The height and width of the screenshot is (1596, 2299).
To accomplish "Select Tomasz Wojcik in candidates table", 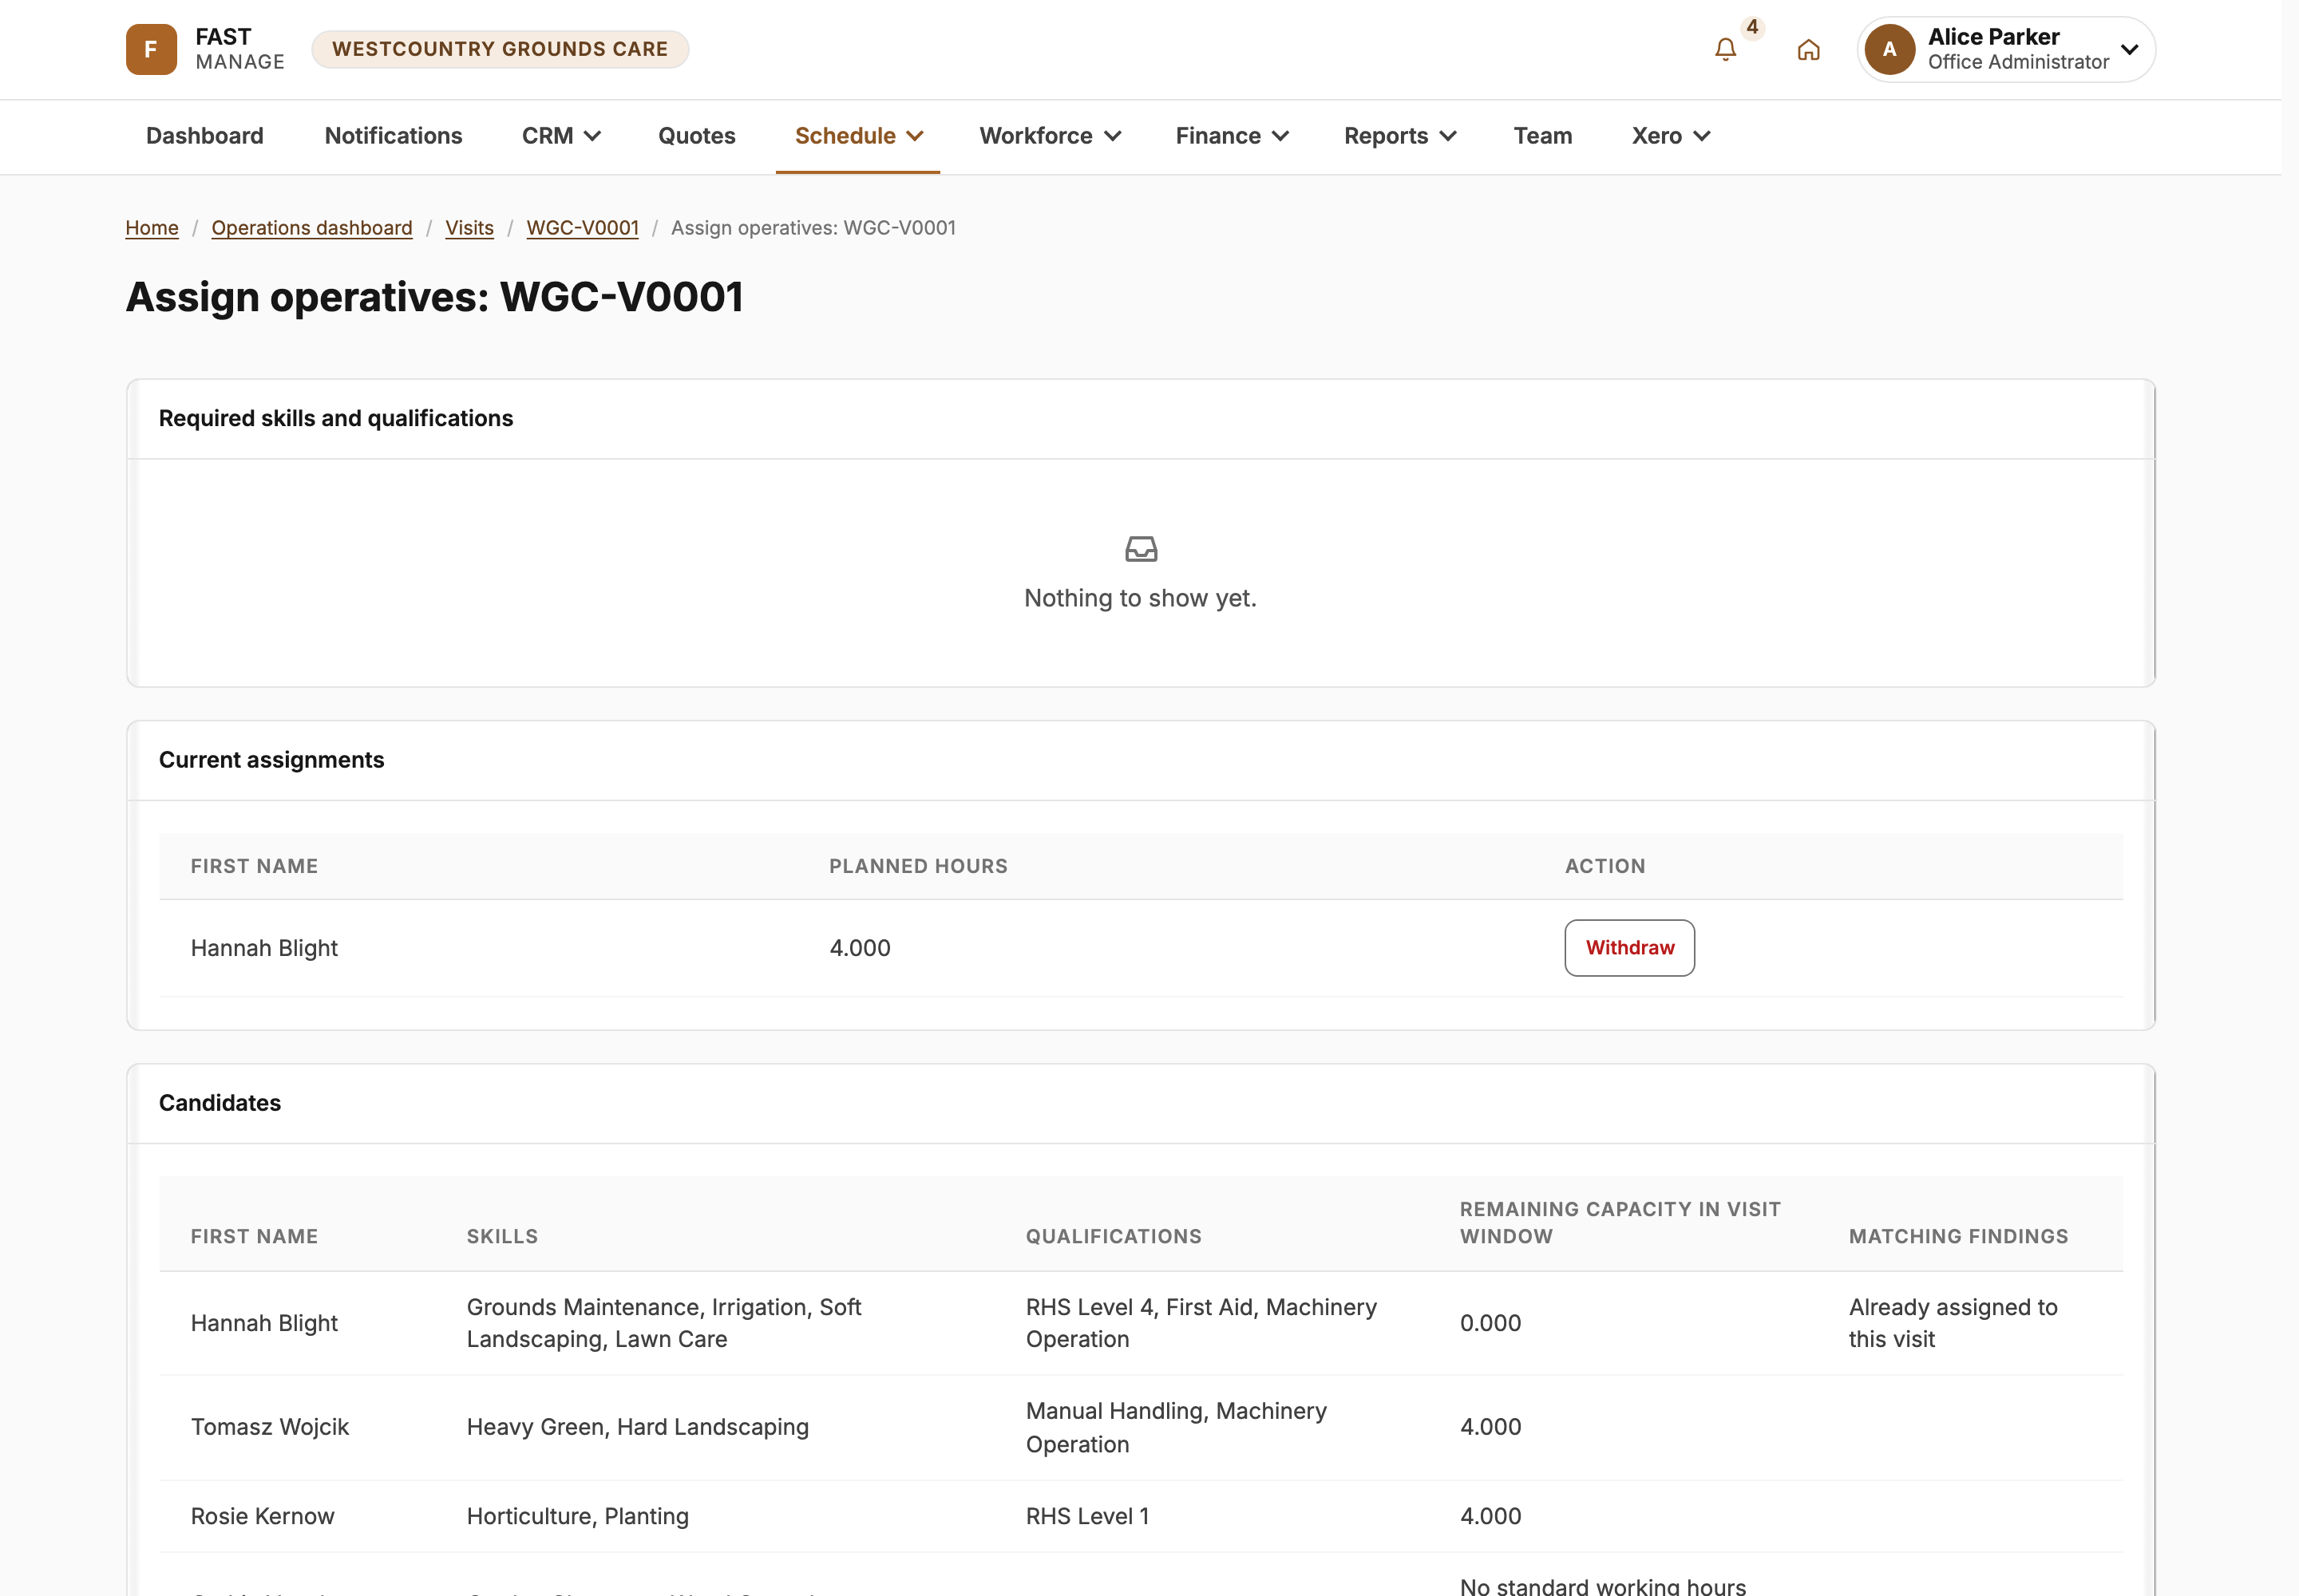I will point(270,1427).
